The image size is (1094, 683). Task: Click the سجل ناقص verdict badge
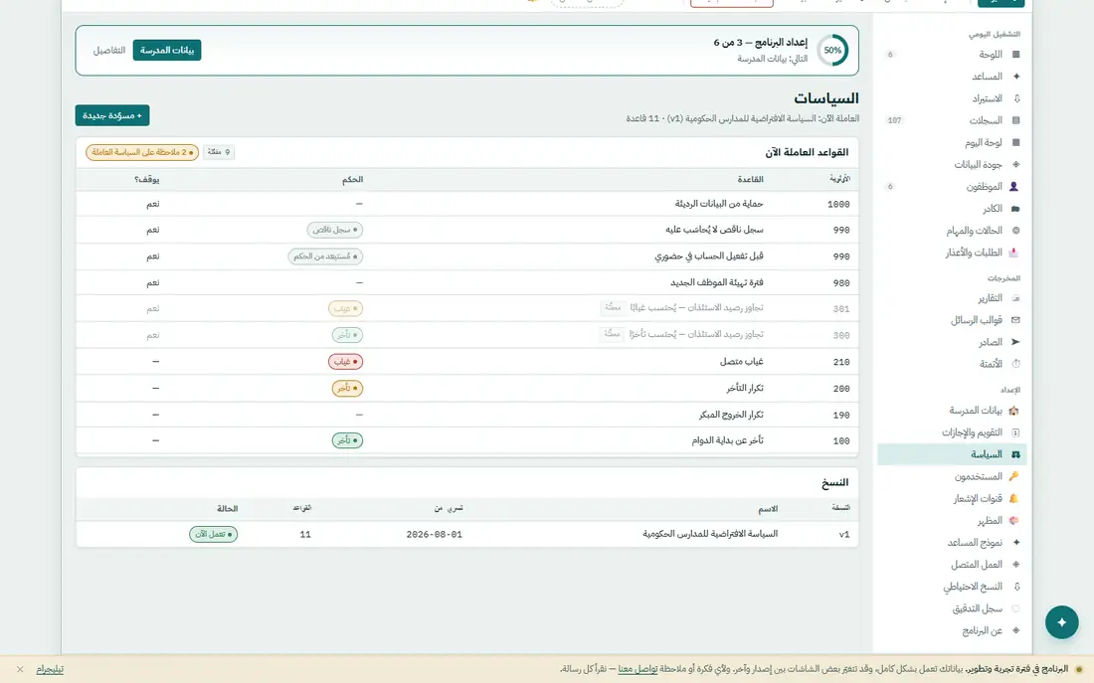(x=335, y=230)
